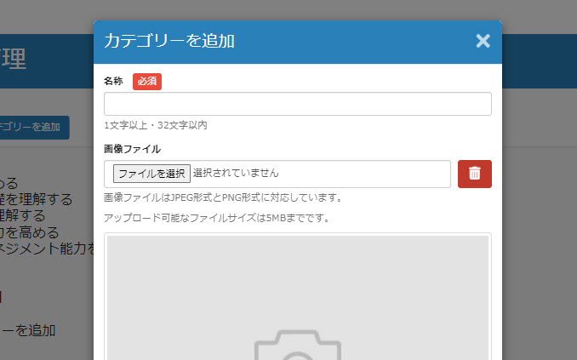Close the カテゴリーを追加 dialog with X

tap(483, 41)
